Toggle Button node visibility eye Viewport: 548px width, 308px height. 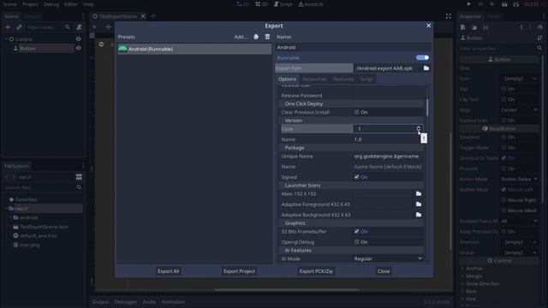click(x=78, y=48)
